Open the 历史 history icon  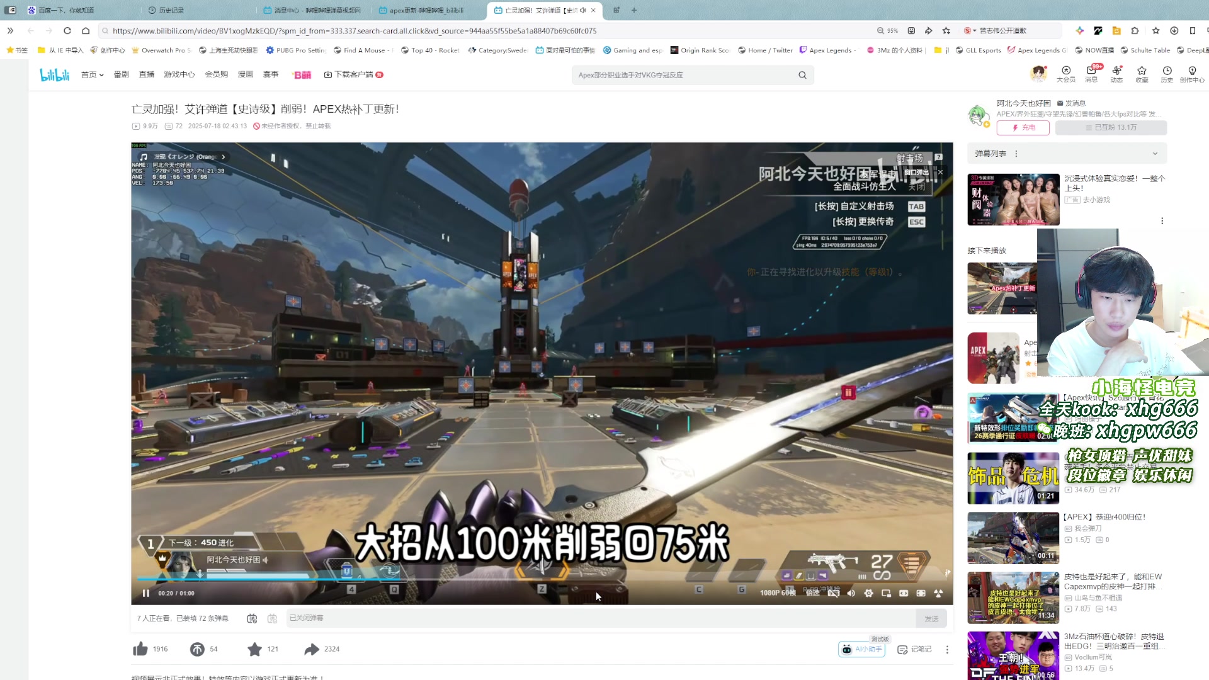pos(1167,74)
